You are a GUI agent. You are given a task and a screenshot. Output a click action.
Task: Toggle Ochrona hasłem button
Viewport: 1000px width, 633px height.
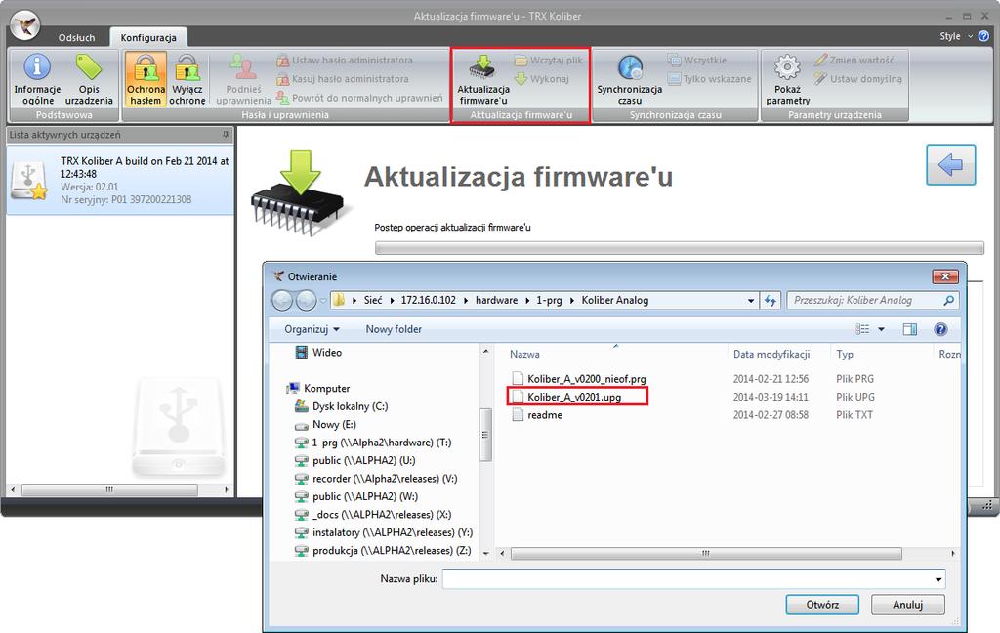pyautogui.click(x=146, y=79)
